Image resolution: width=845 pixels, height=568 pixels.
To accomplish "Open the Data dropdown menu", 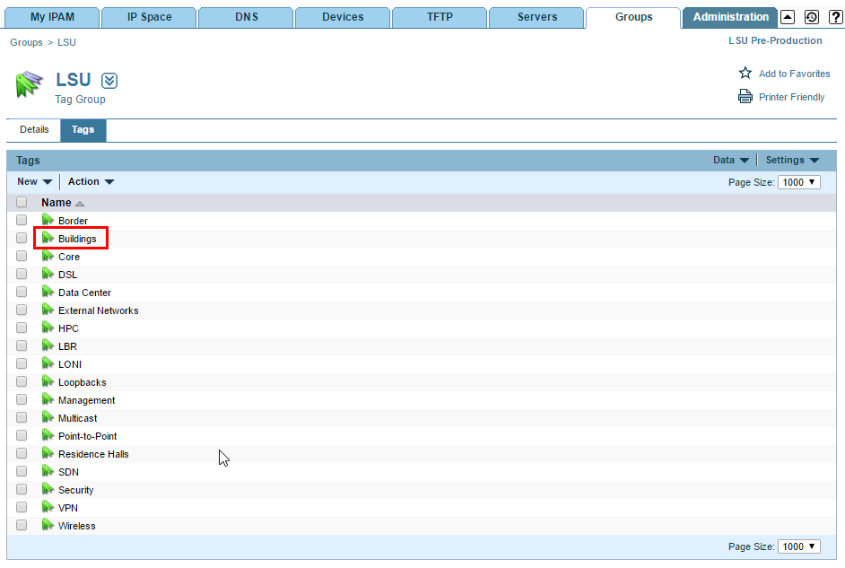I will pyautogui.click(x=731, y=160).
